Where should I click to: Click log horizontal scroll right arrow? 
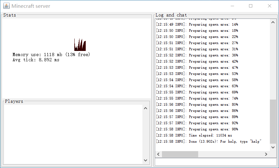pos(266,154)
